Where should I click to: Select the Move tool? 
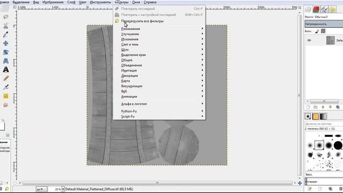click(6, 43)
